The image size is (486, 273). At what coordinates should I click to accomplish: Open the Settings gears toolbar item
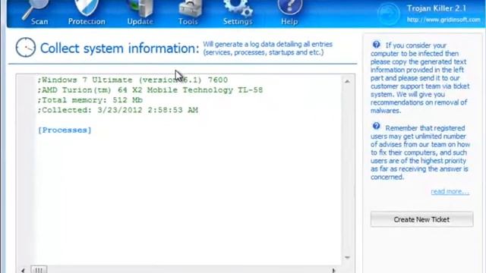(238, 12)
